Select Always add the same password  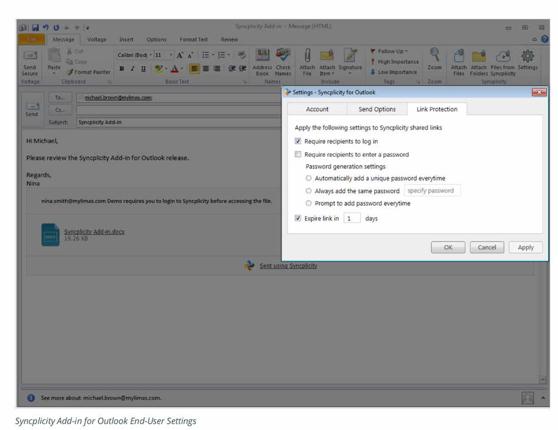pos(309,191)
